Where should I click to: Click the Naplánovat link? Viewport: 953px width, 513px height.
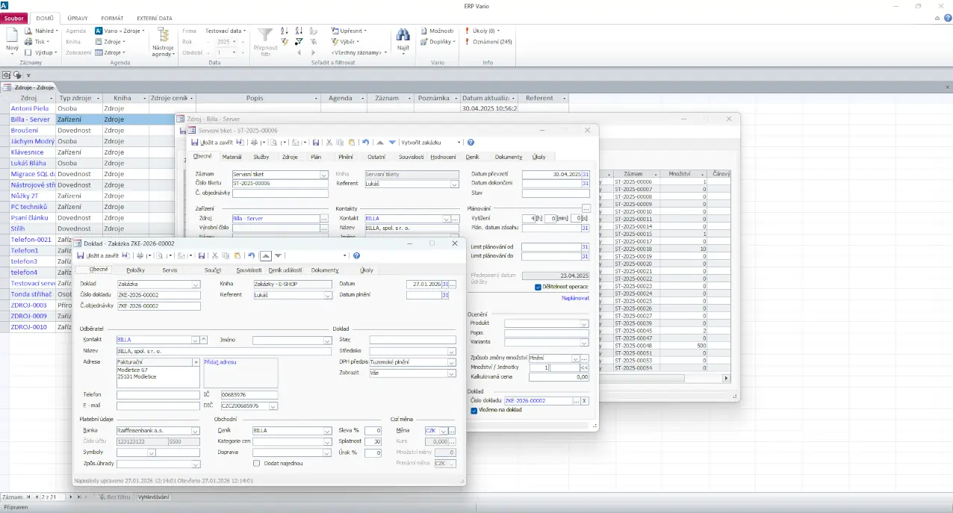coord(575,298)
